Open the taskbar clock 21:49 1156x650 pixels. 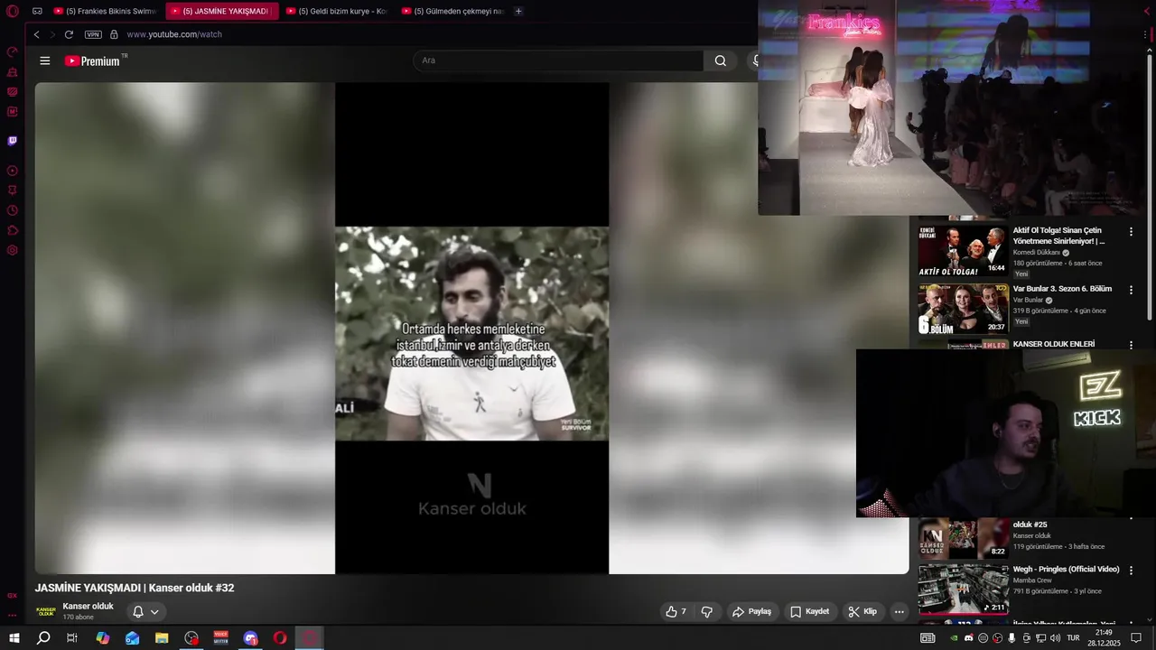pyautogui.click(x=1104, y=638)
